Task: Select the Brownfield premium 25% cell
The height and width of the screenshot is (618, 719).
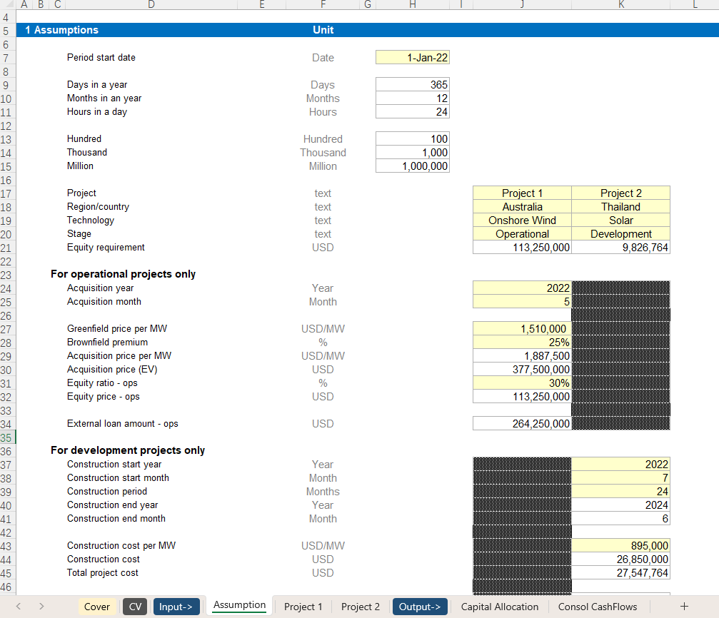Action: [x=522, y=343]
